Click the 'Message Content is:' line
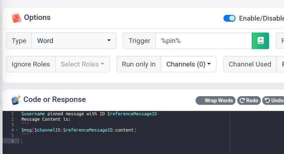The width and height of the screenshot is (284, 154). [46, 119]
